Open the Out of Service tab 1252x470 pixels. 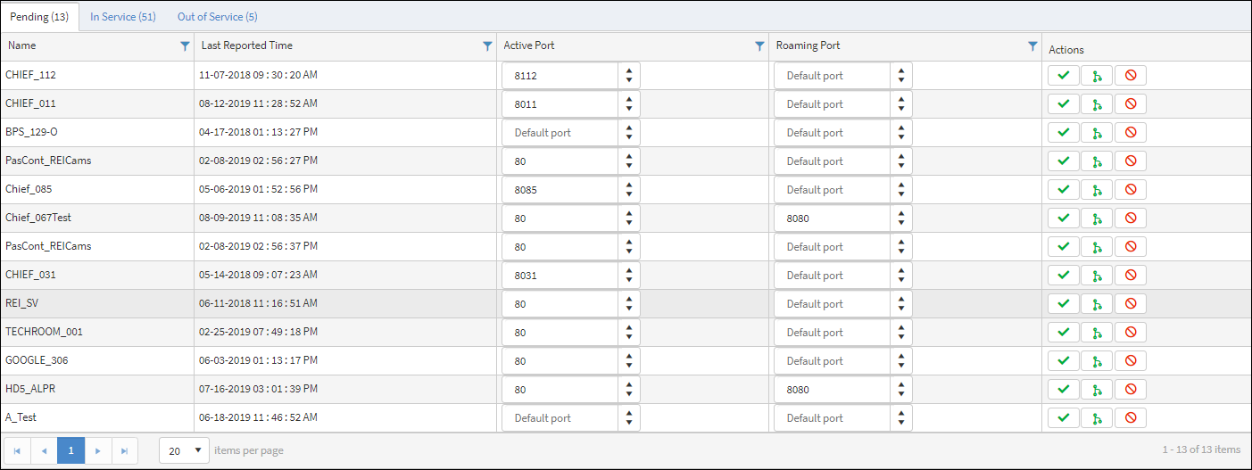(x=217, y=17)
